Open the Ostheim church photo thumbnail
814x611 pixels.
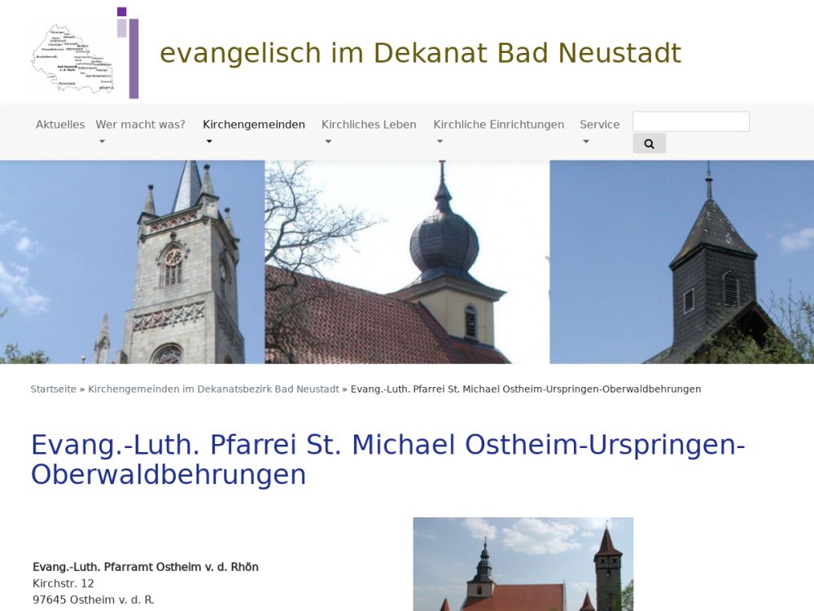click(523, 564)
